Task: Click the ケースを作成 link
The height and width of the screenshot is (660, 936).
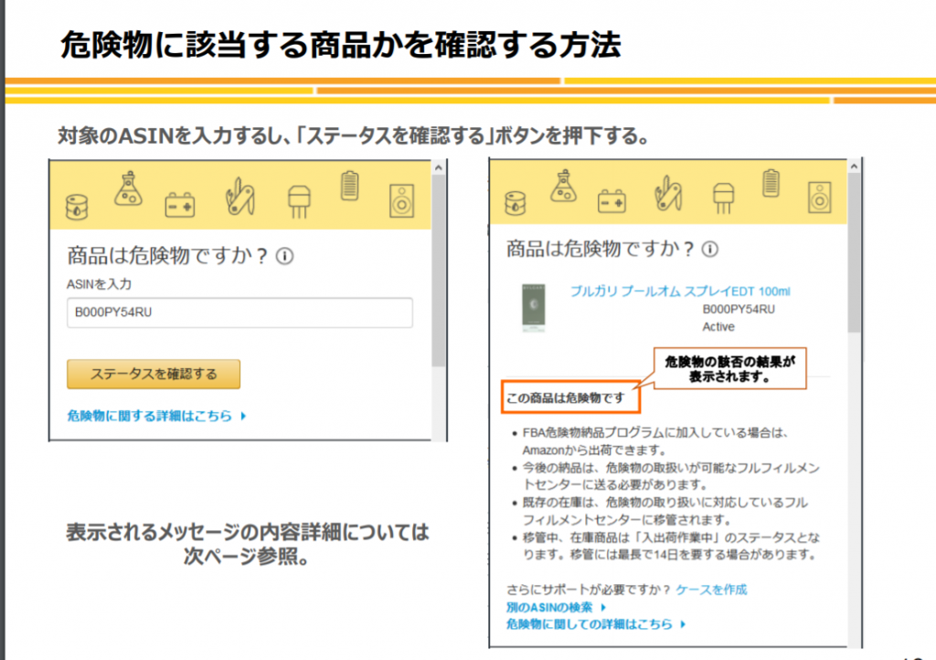Action: point(711,590)
